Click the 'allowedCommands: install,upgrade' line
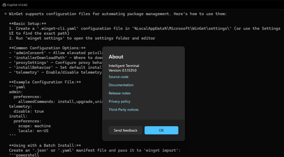The height and width of the screenshot is (157, 284). coord(60,102)
